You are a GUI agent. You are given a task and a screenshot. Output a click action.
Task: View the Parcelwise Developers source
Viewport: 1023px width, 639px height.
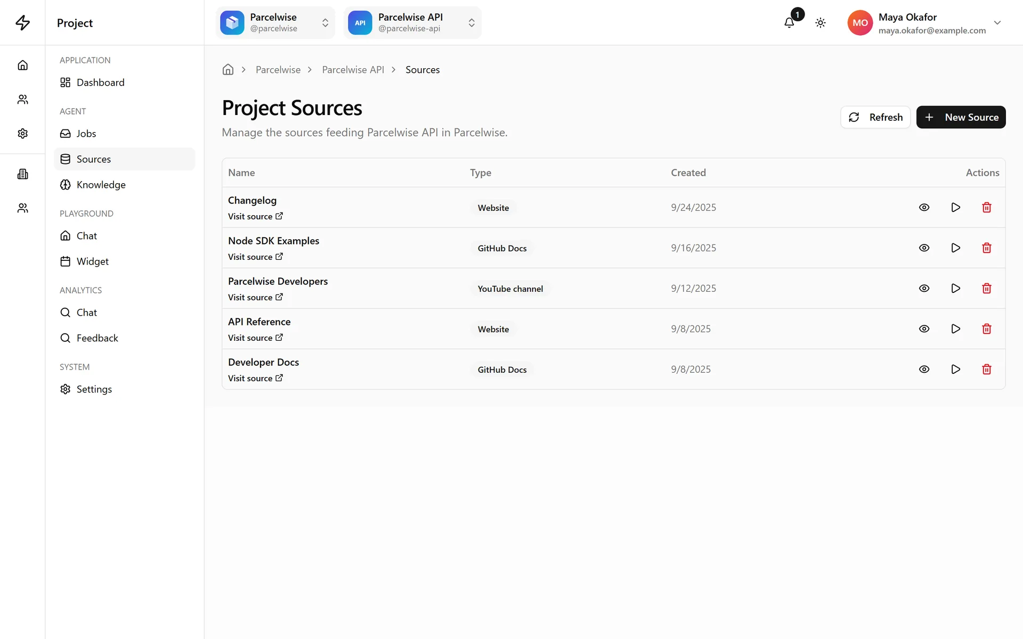924,288
